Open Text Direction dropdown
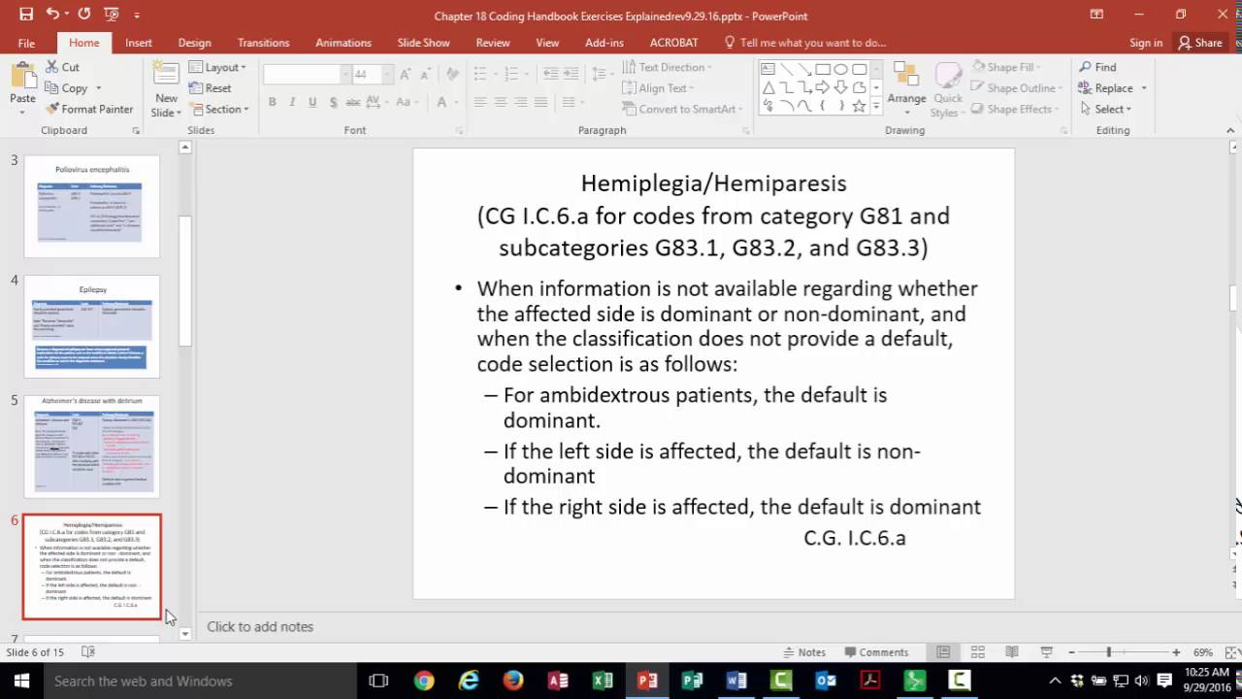This screenshot has width=1242, height=699. click(667, 67)
